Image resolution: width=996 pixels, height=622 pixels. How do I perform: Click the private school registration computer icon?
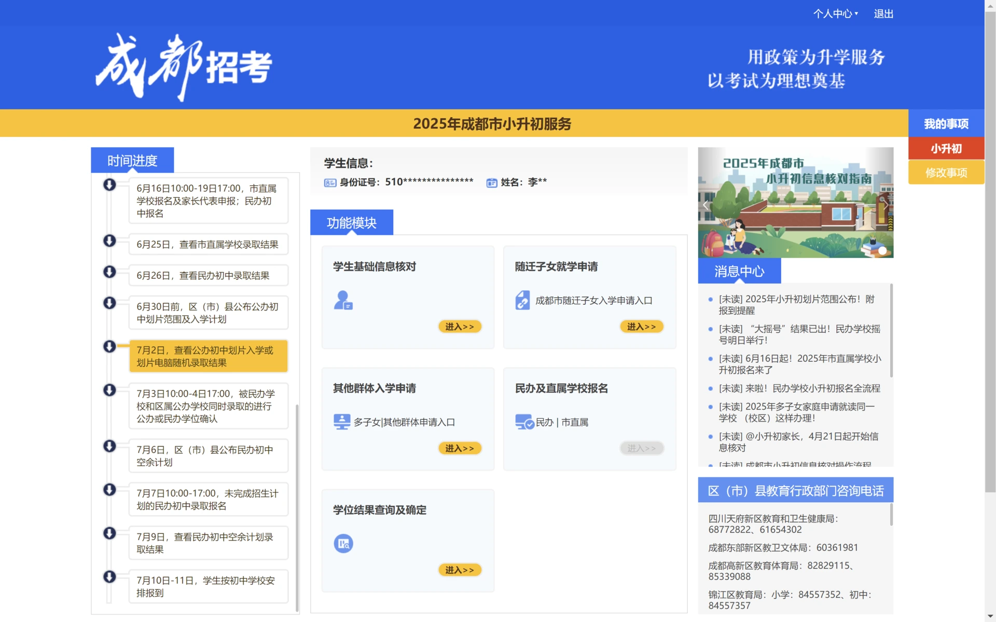[x=524, y=421]
